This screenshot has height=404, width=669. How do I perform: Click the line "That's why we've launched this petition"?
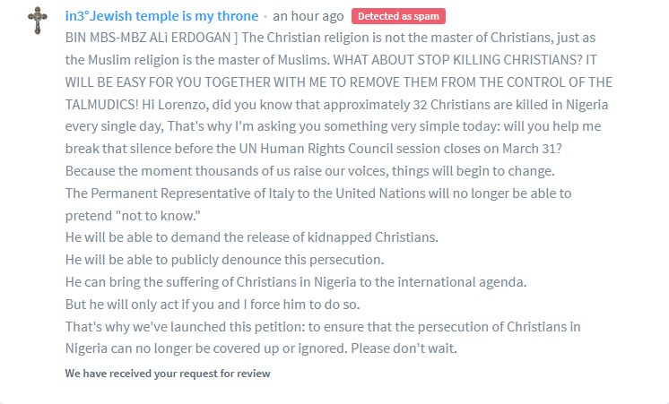pos(323,325)
